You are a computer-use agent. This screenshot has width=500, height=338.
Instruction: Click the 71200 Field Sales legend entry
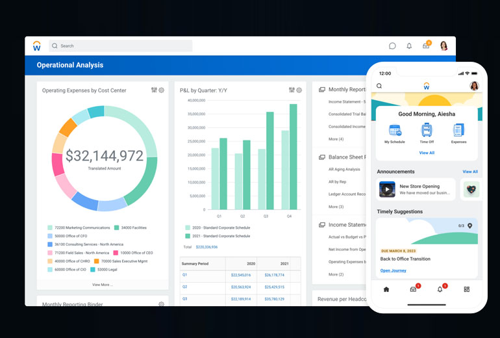pyautogui.click(x=78, y=253)
